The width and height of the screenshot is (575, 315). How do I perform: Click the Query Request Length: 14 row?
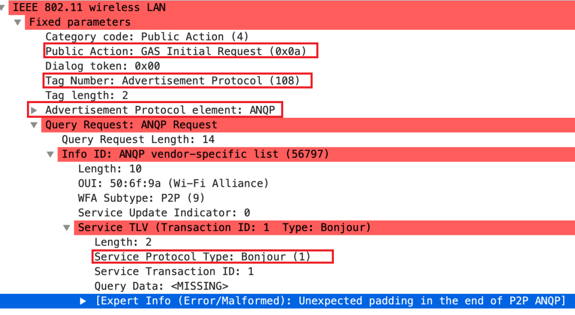[x=138, y=140]
